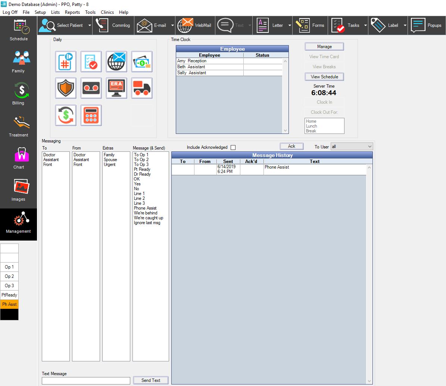Click inside the Text Message field
446x386 pixels.
pyautogui.click(x=86, y=380)
